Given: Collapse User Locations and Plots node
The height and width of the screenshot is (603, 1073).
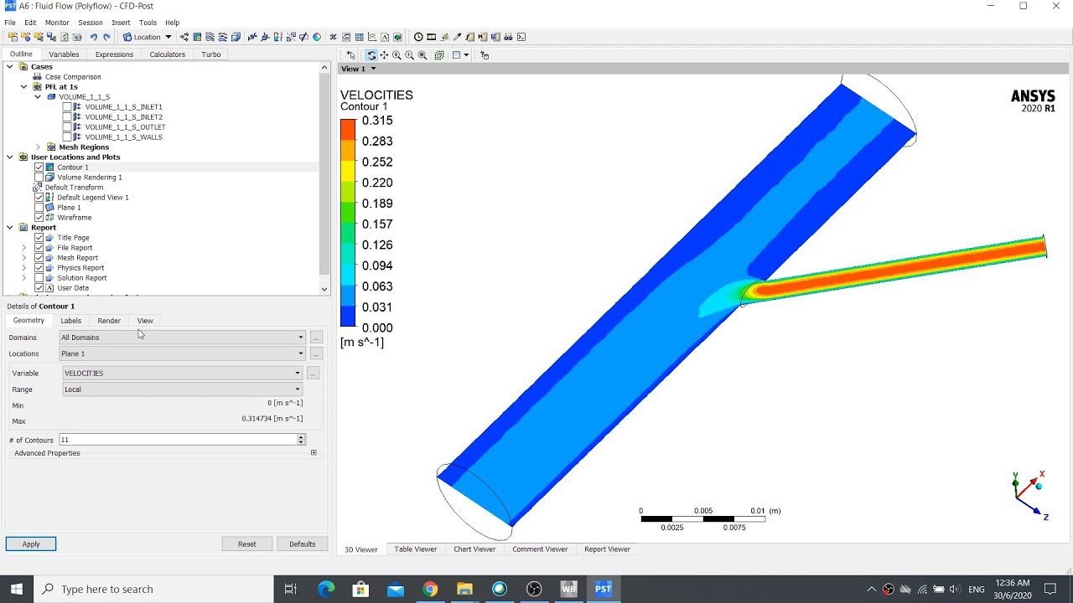Looking at the screenshot, I should (10, 157).
